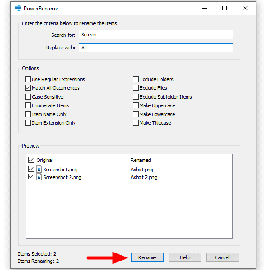Viewport: 270px width, 270px height.
Task: Click the Screenshot.png file icon
Action: (39, 170)
